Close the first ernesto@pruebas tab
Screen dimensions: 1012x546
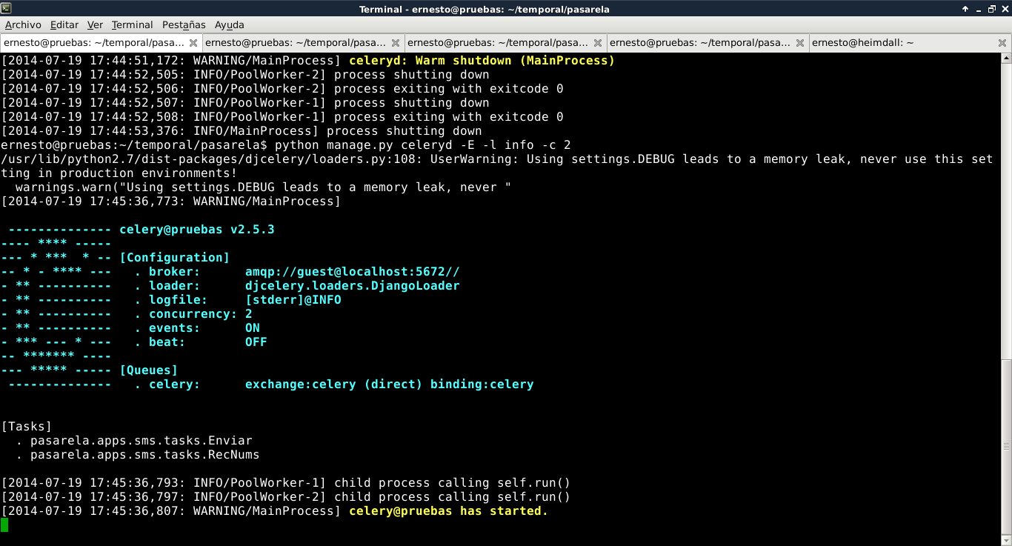(x=193, y=43)
